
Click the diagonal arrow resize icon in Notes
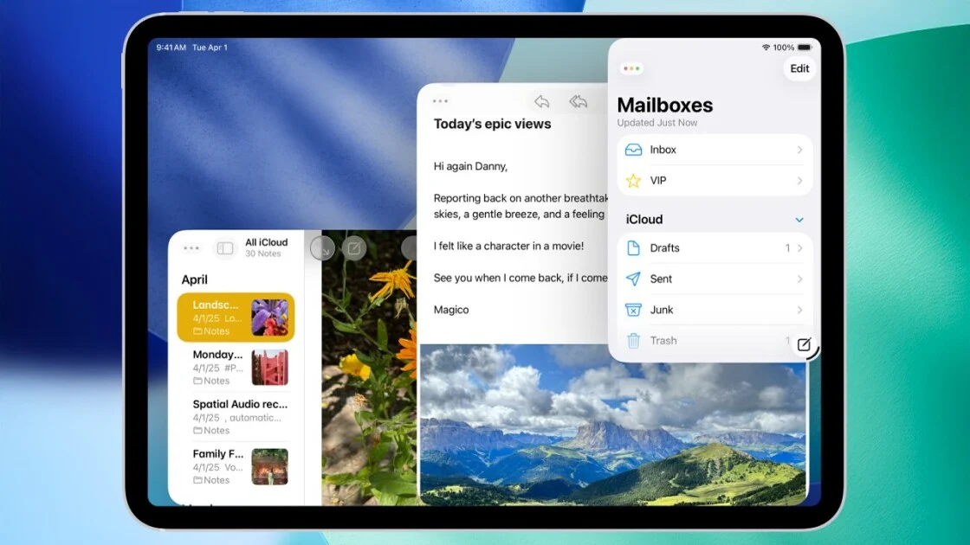(x=322, y=249)
